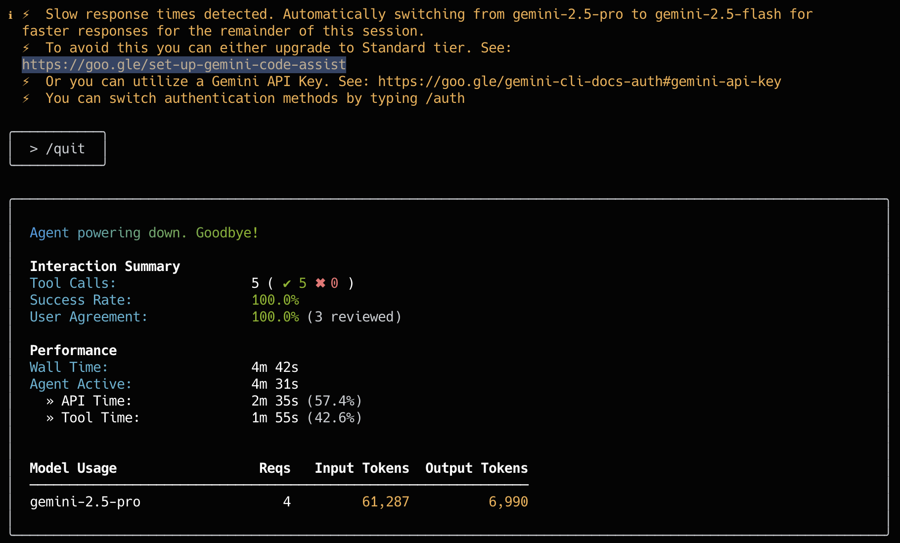Click 'Agent powering down. Goodbye!' text

tap(144, 233)
